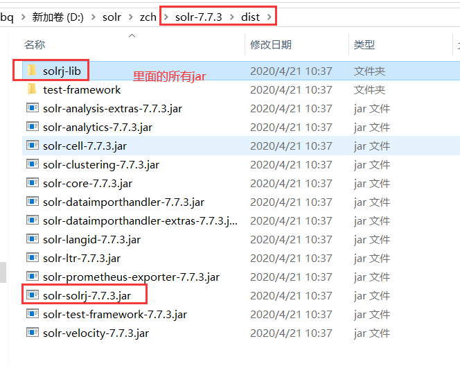Image resolution: width=460 pixels, height=366 pixels.
Task: Select the test-framework folder name
Action: click(82, 90)
